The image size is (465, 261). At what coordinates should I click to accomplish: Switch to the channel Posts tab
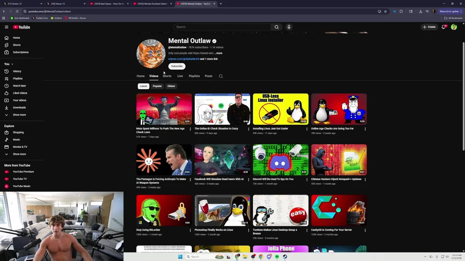(x=209, y=76)
